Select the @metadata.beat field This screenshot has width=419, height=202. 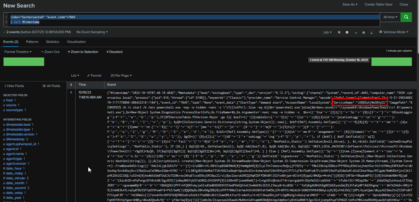click(18, 124)
